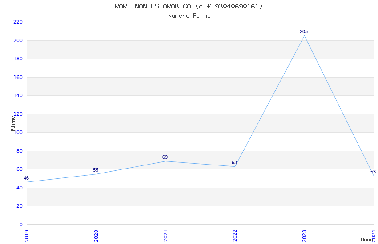378x244 pixels.
Task: Select the 63 data point label
Action: (234, 162)
